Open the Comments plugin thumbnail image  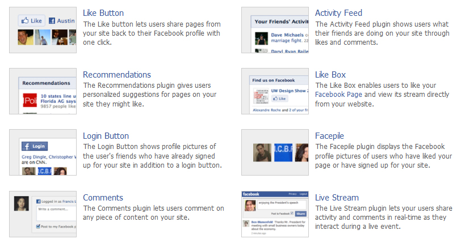pos(43,214)
